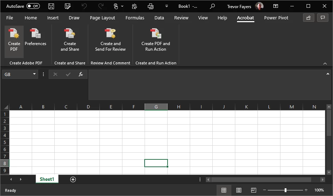The width and height of the screenshot is (333, 196).
Task: Collapse the ribbon with the chevron
Action: (325, 63)
